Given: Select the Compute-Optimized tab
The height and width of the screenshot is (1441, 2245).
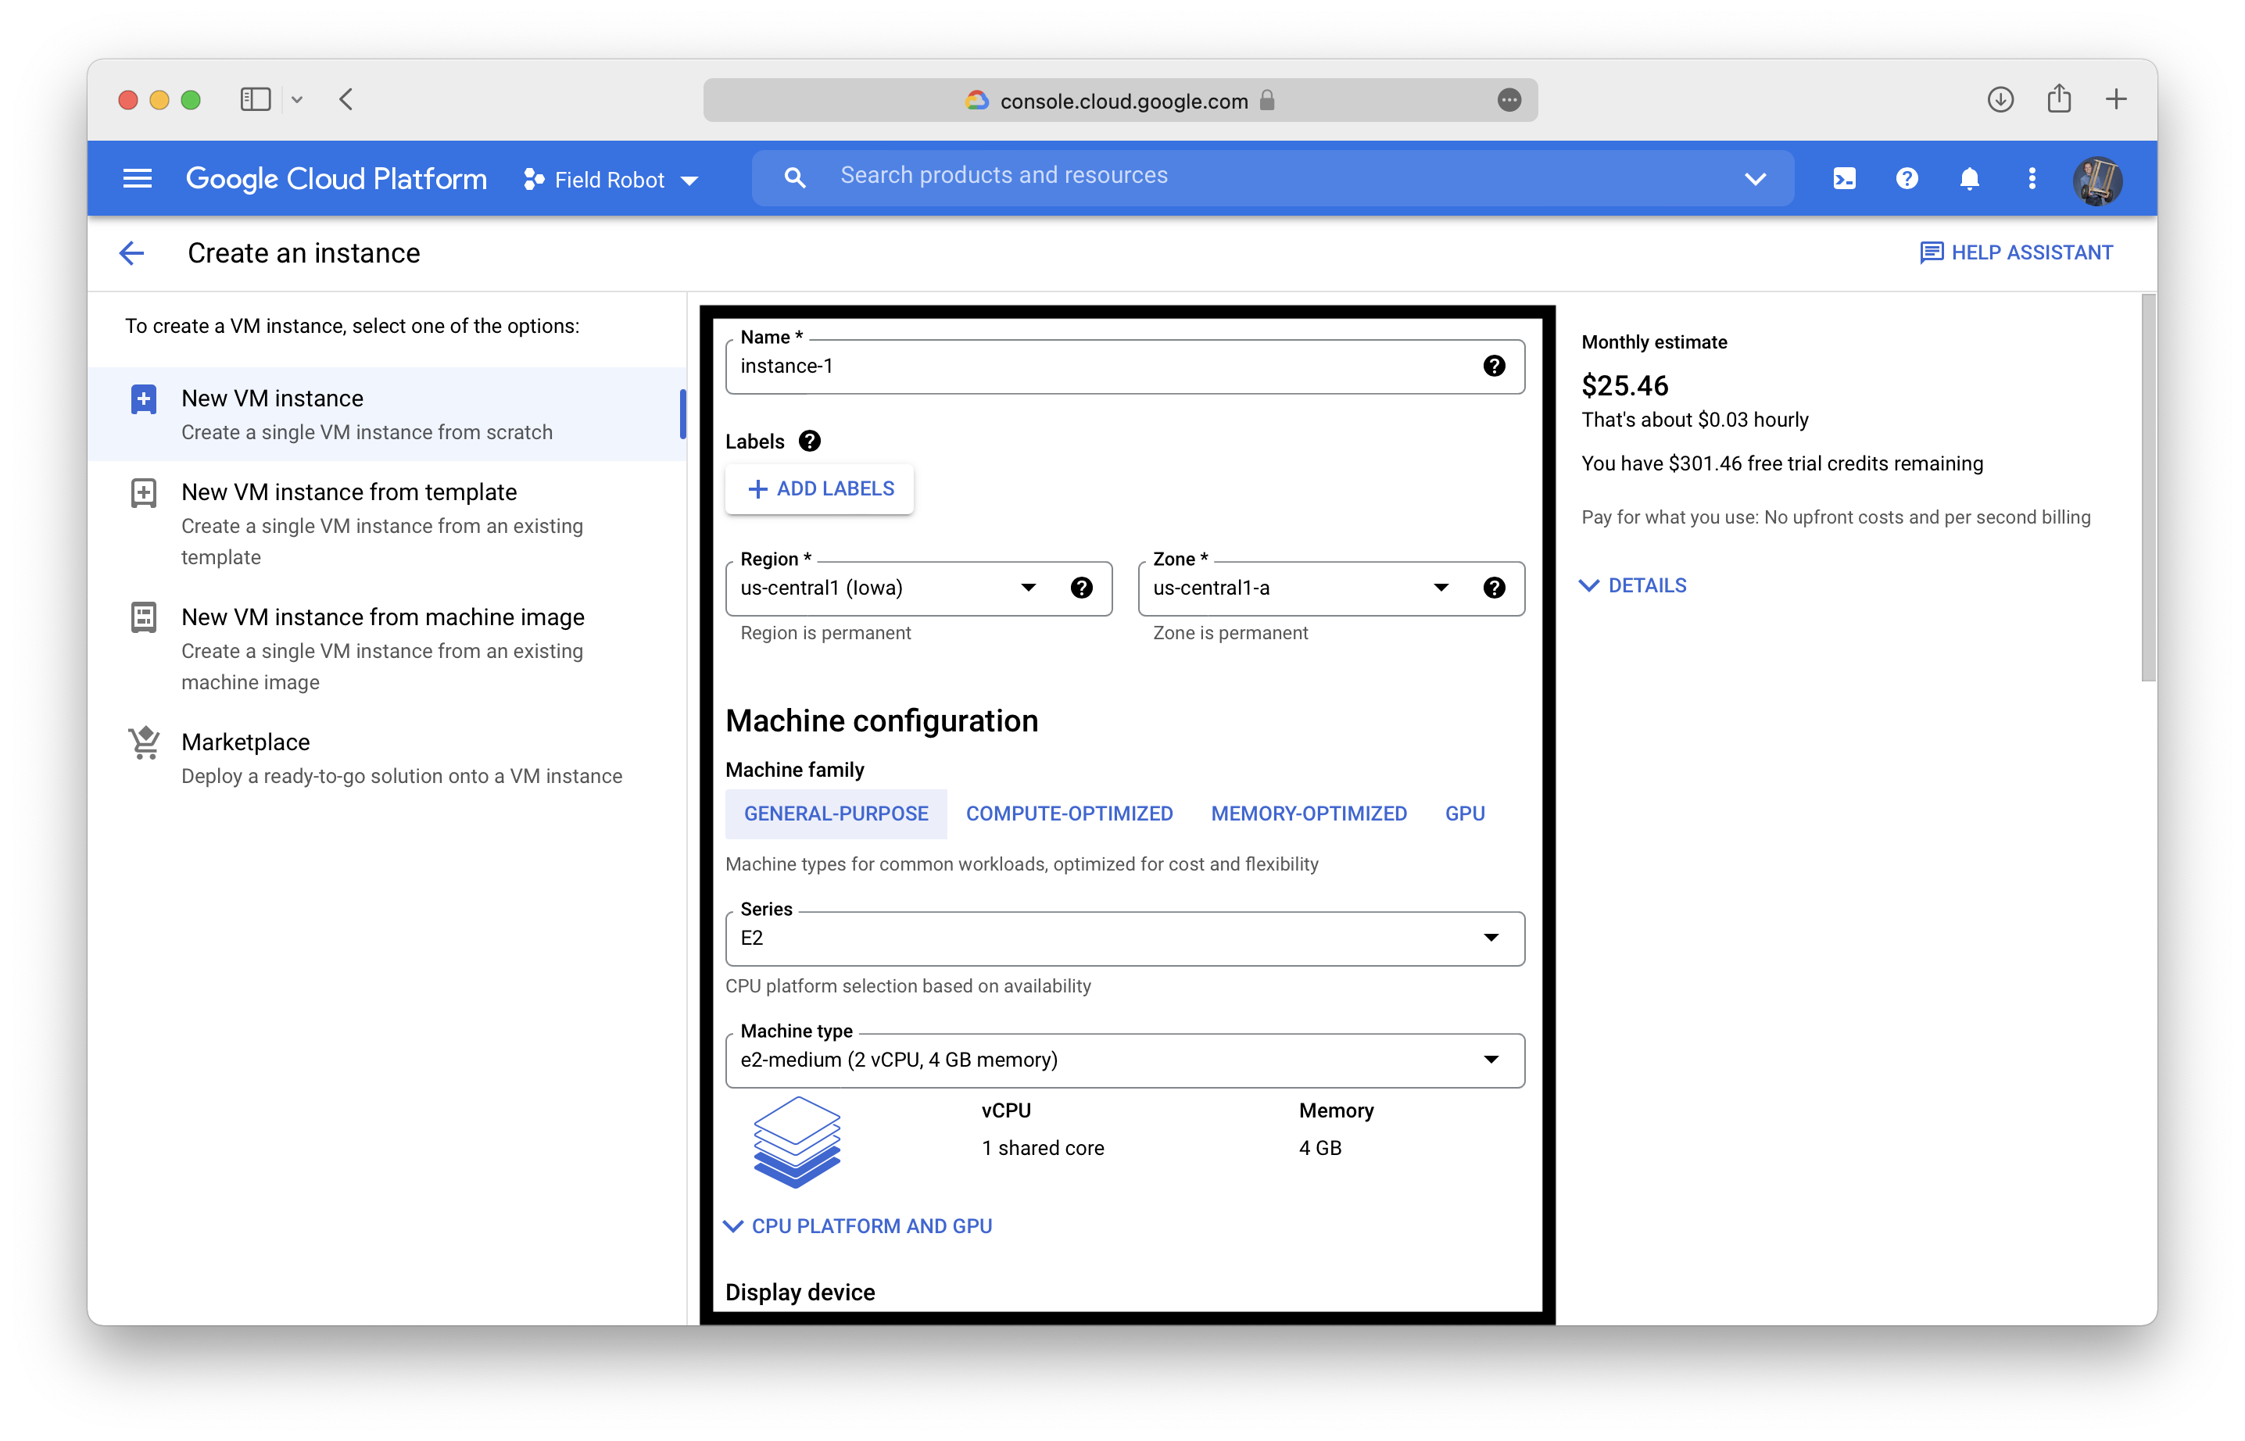Looking at the screenshot, I should coord(1069,814).
